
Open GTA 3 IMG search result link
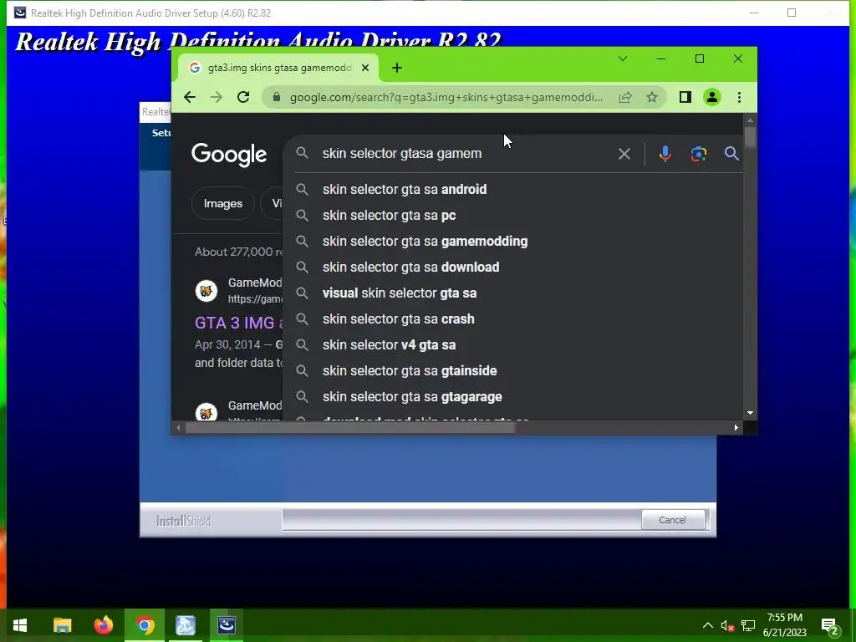[238, 323]
